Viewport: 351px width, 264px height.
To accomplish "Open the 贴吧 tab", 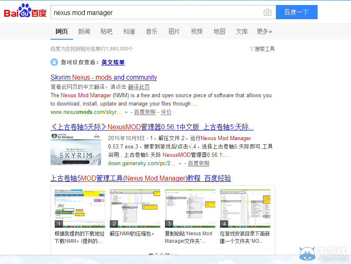I will coord(106,31).
